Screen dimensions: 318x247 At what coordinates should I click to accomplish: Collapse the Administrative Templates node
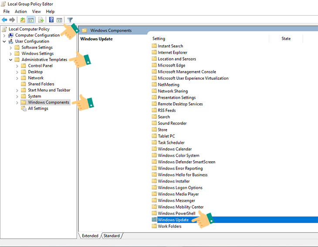pos(11,60)
